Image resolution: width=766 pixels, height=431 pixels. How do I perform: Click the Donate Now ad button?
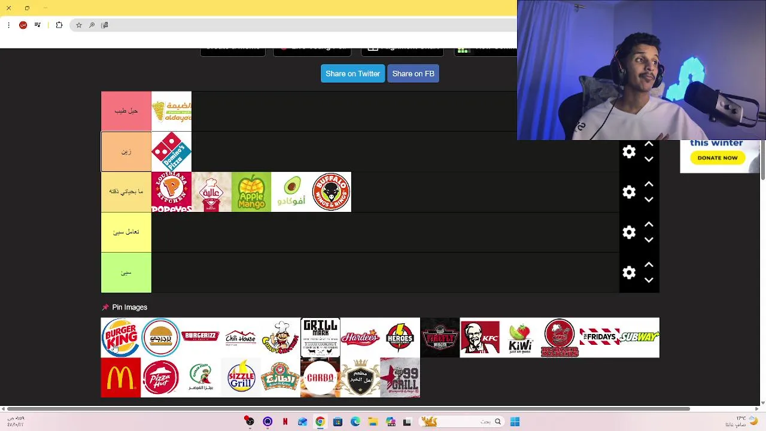point(717,158)
